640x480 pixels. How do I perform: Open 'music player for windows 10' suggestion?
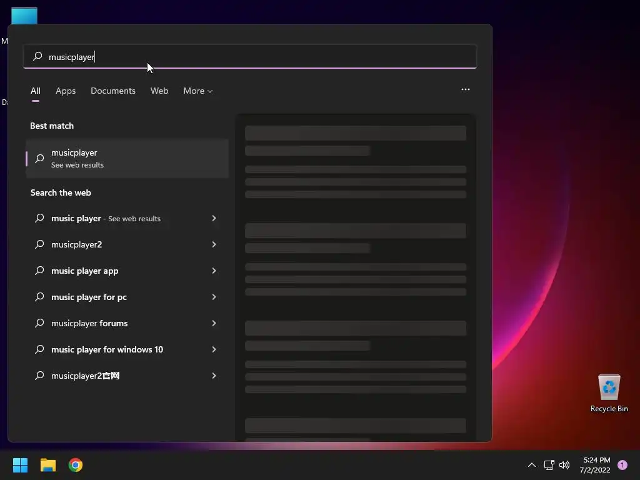pos(127,349)
